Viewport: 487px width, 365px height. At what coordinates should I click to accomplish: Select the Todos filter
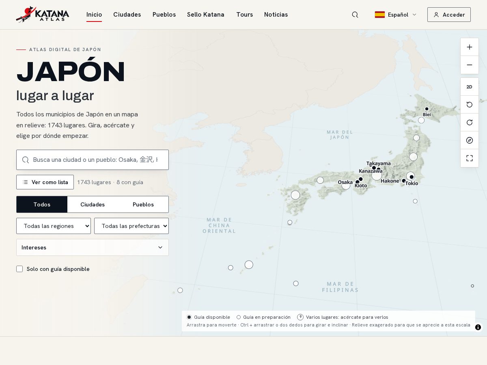click(x=42, y=204)
